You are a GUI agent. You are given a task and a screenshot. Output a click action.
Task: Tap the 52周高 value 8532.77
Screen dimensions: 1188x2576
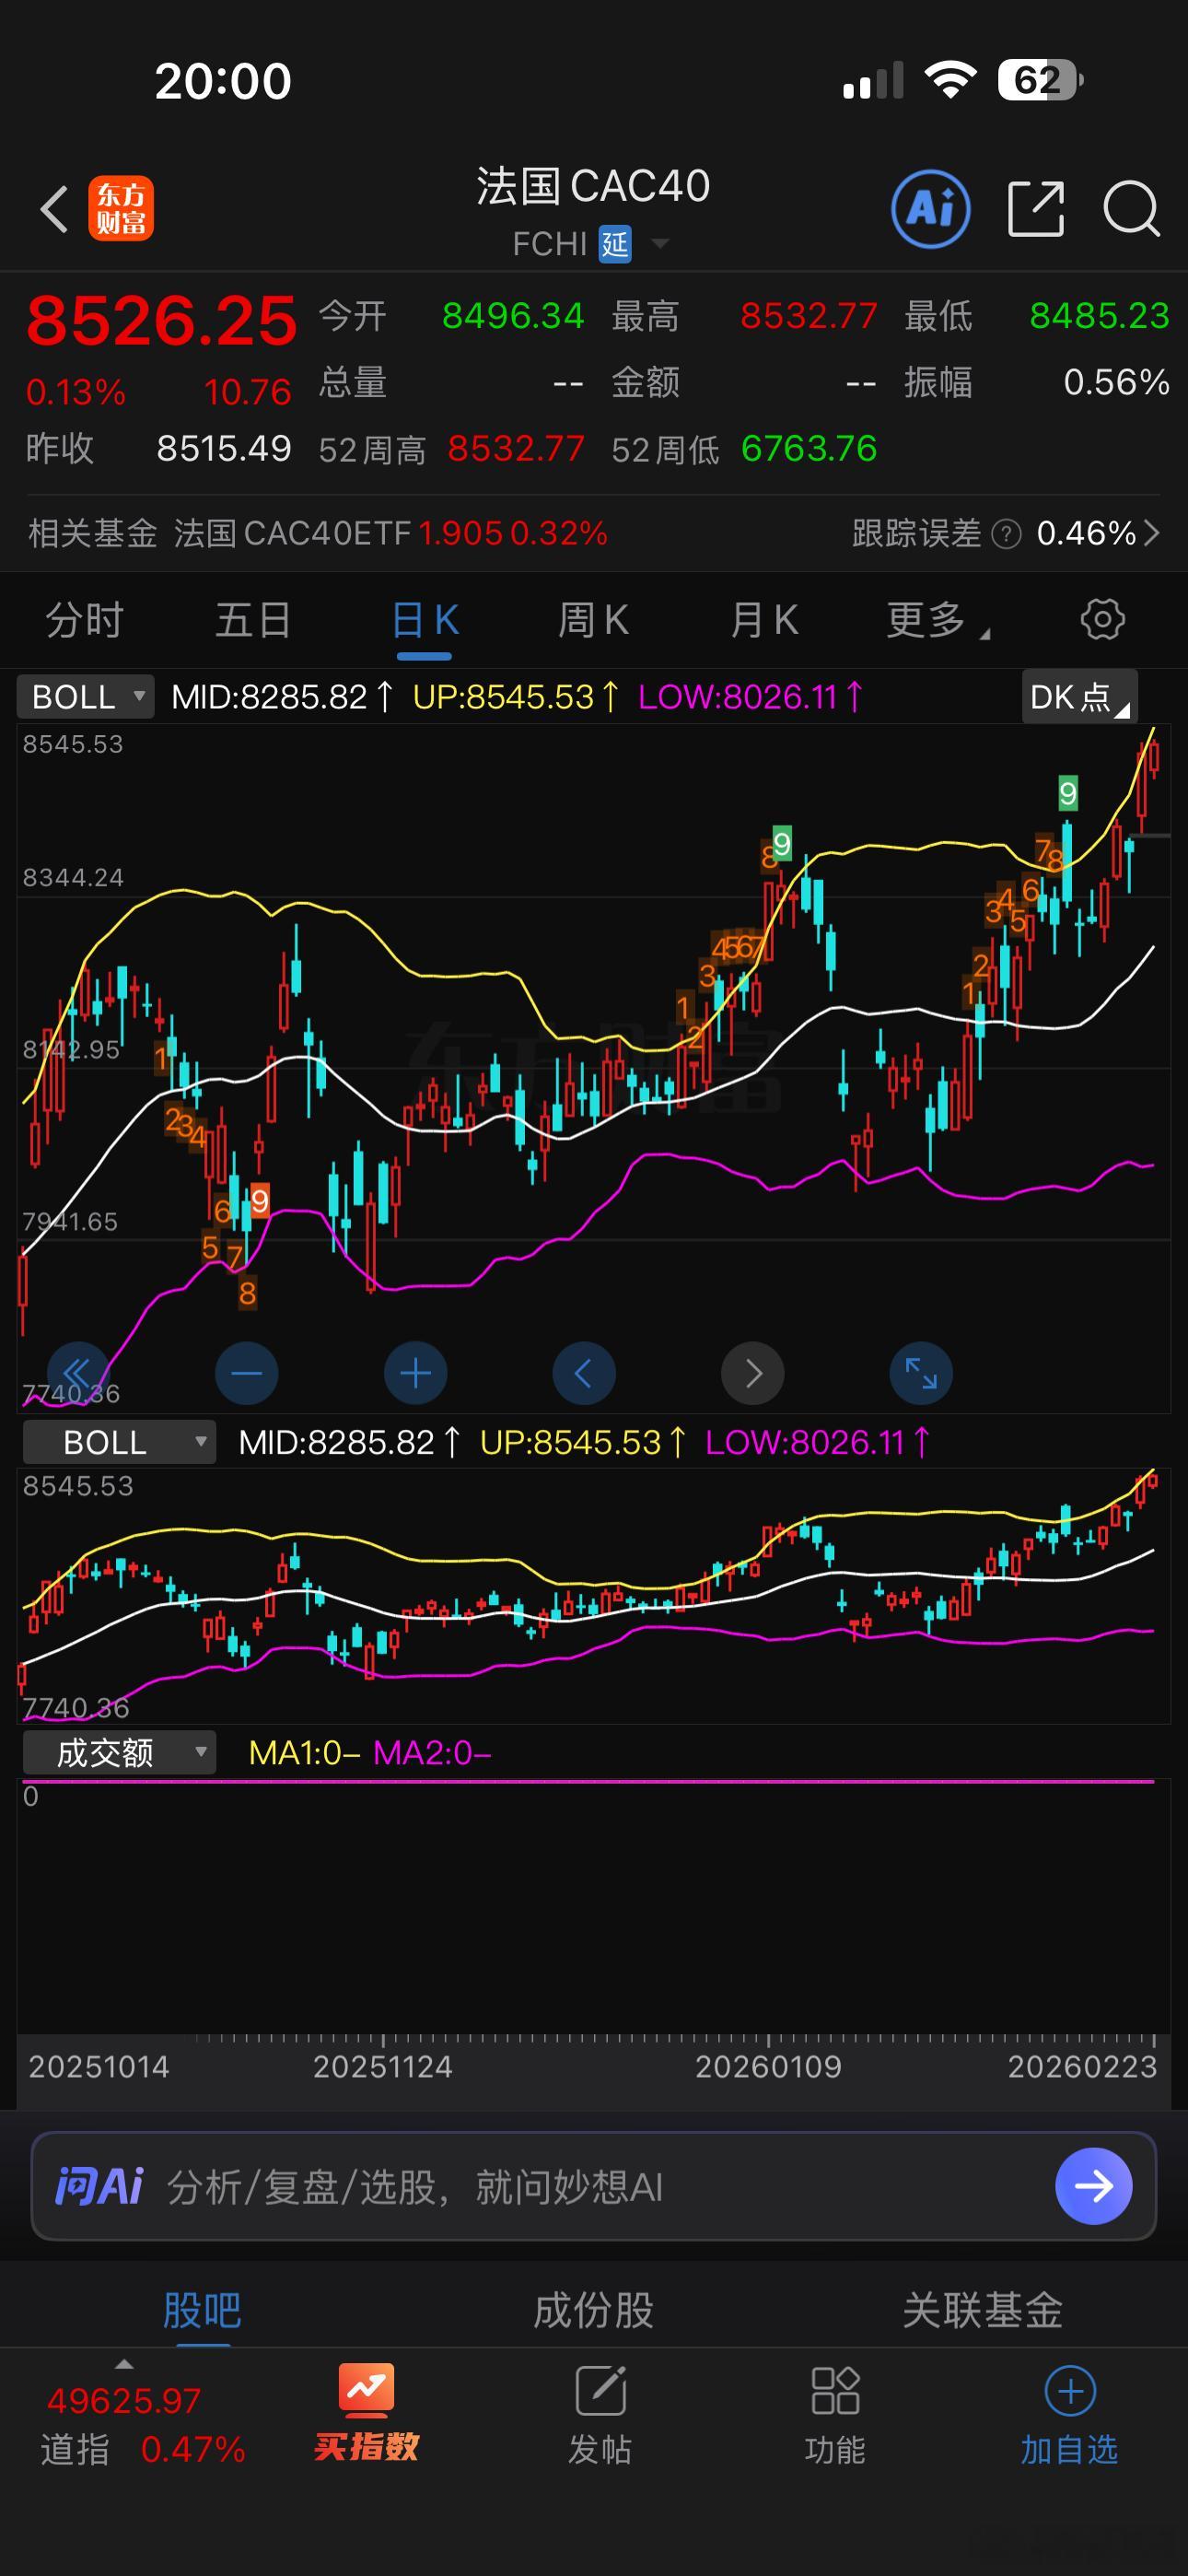click(x=516, y=449)
